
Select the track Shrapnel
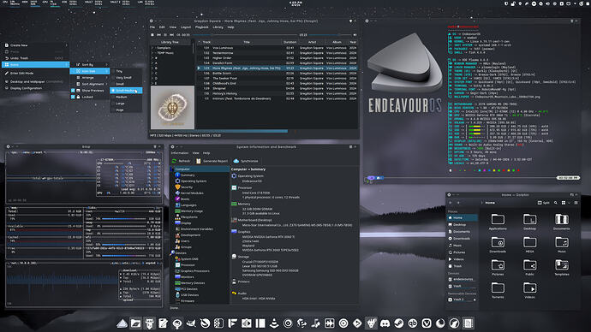[x=277, y=88]
